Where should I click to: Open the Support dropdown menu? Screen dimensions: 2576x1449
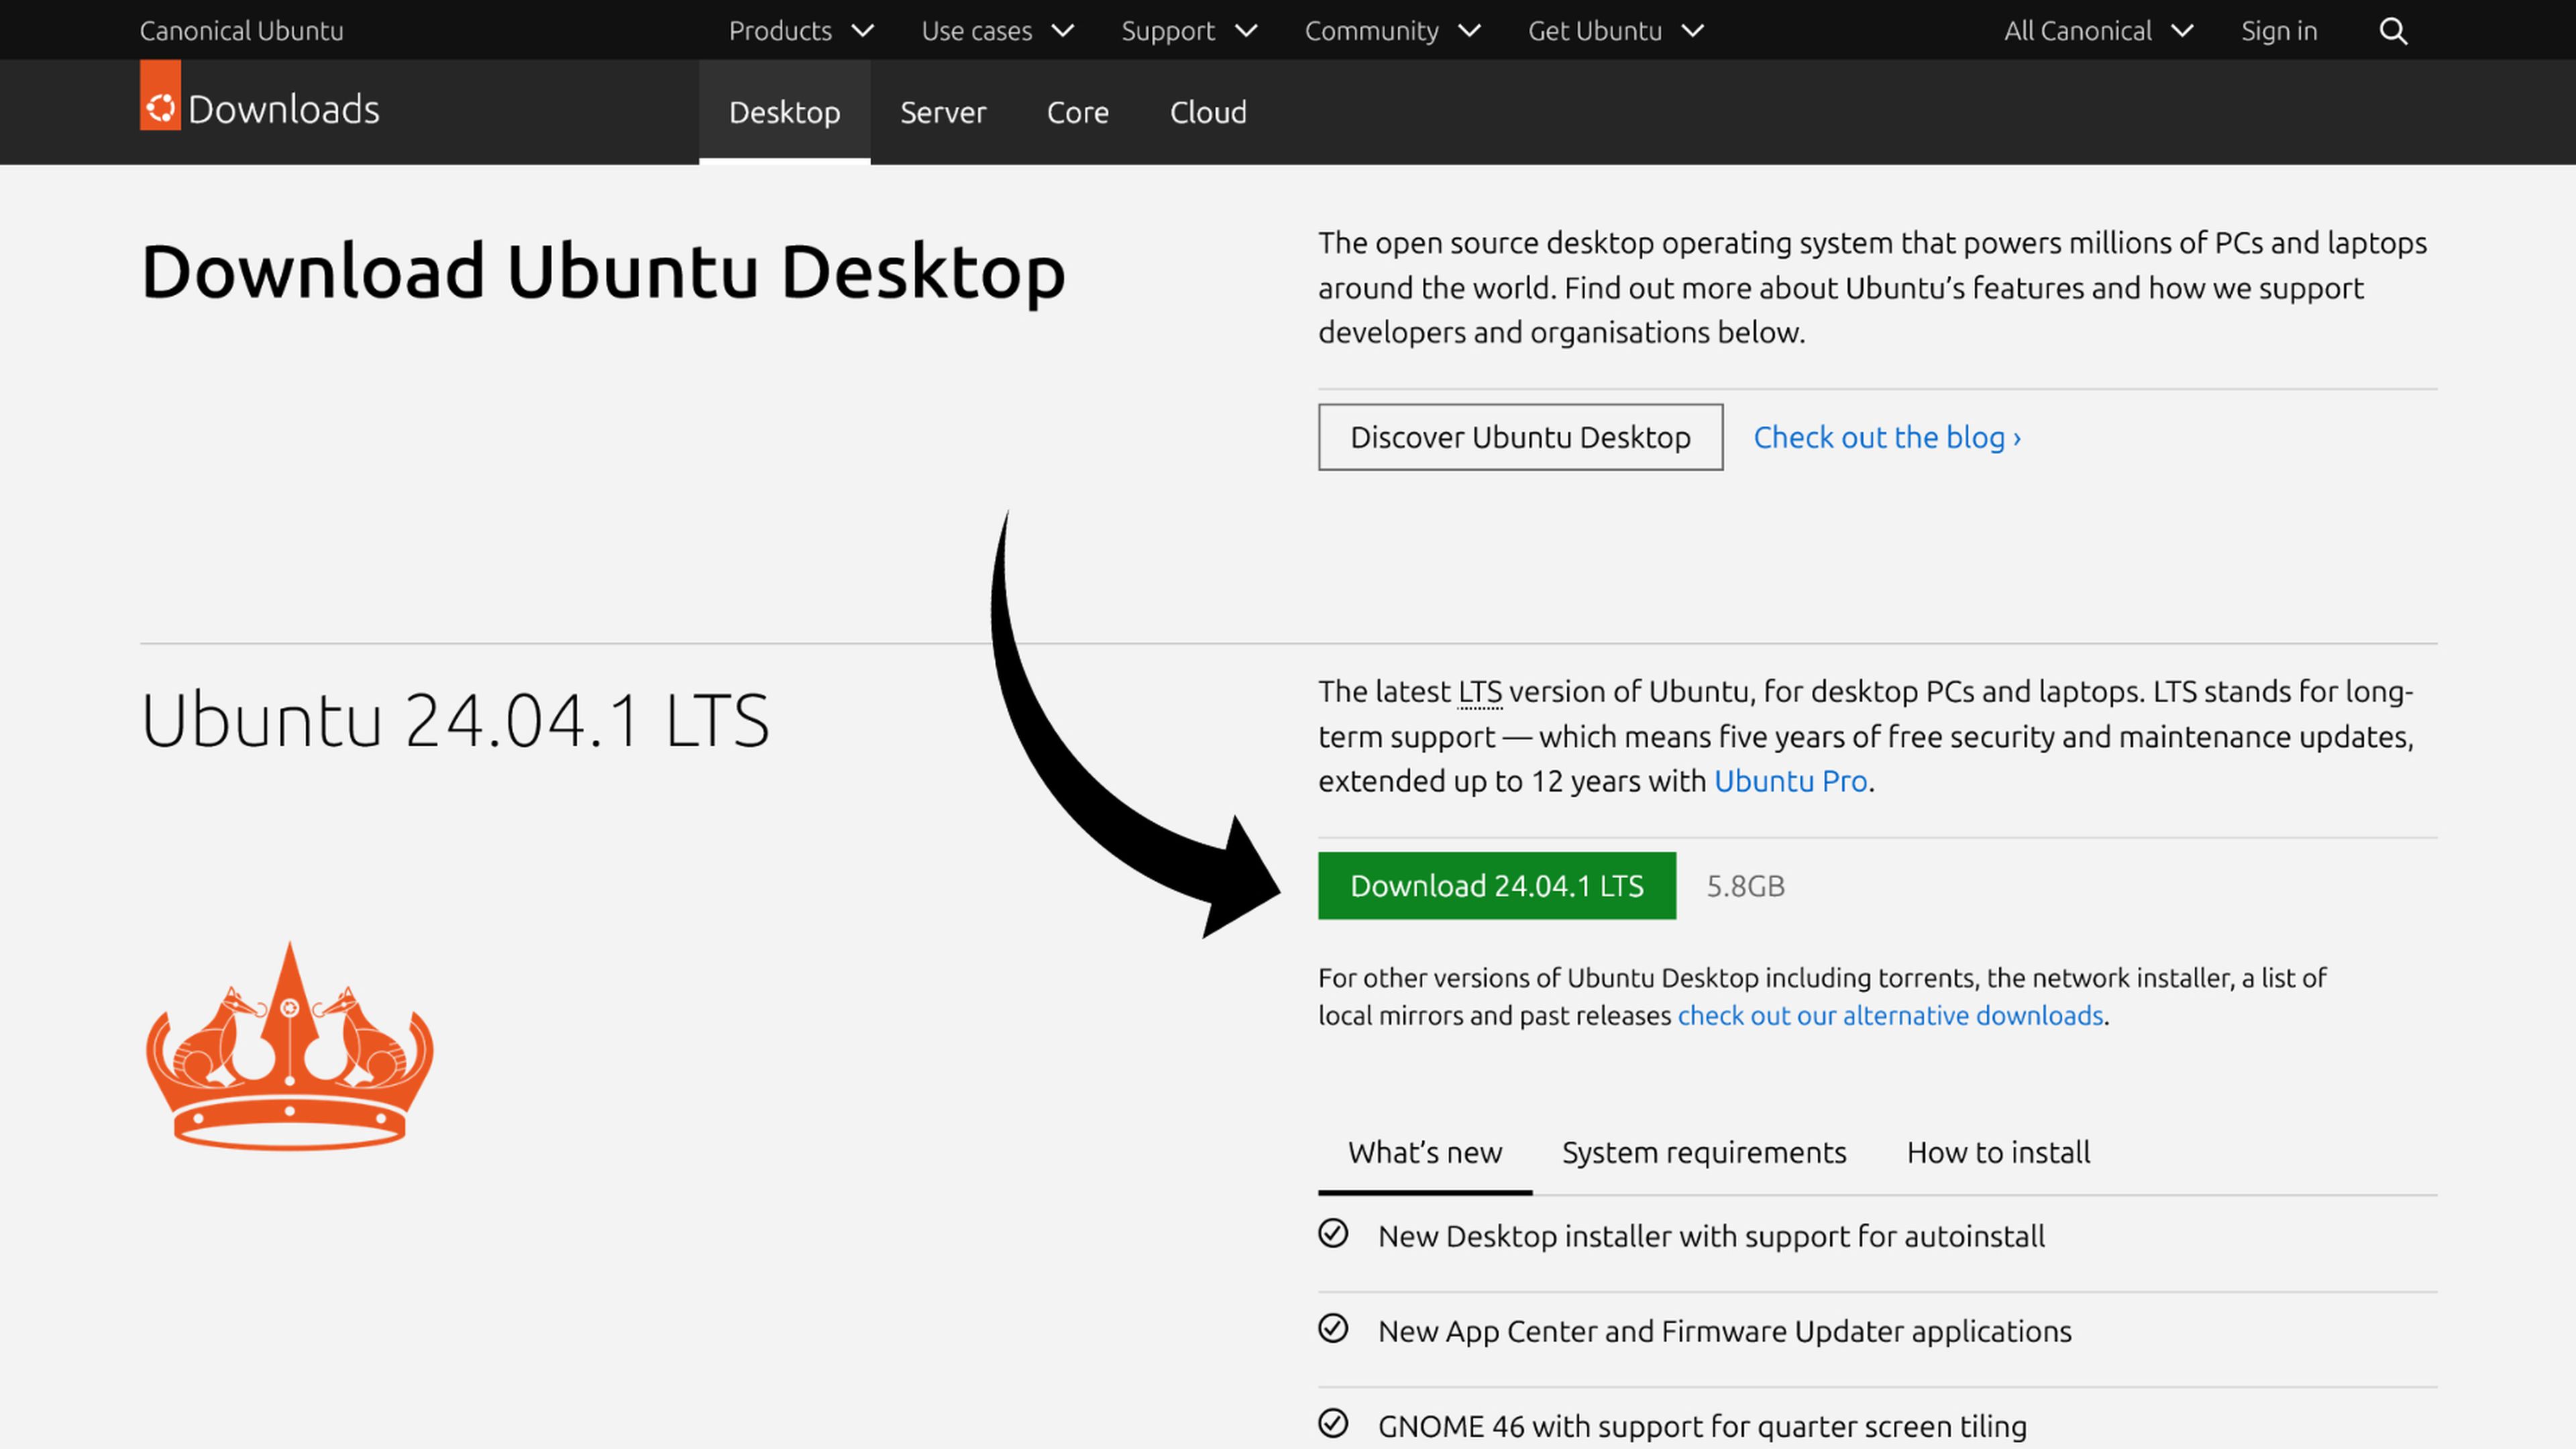(x=1189, y=31)
